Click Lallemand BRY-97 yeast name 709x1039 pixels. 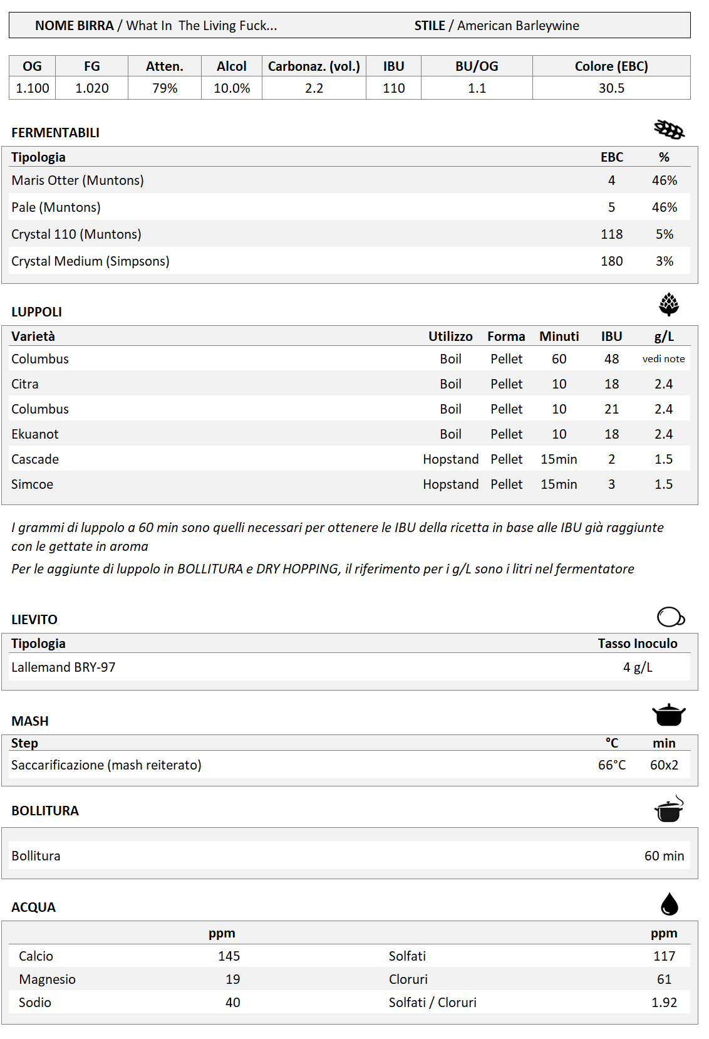pos(63,667)
